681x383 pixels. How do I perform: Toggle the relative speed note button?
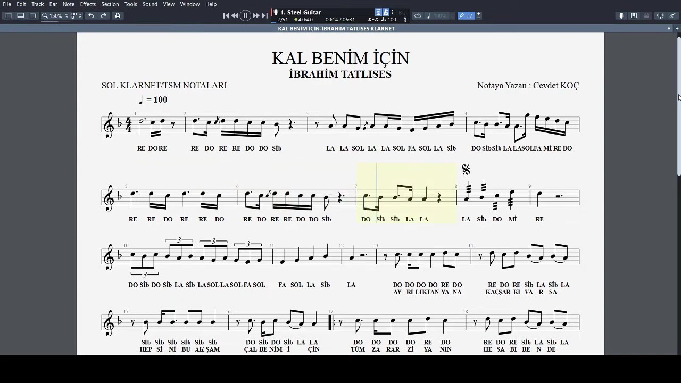pyautogui.click(x=429, y=15)
